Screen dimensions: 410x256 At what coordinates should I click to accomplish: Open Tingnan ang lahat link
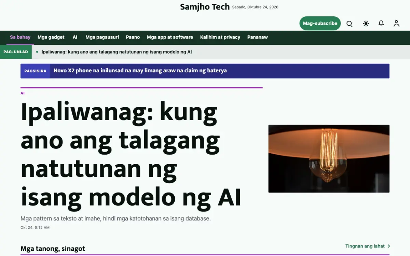[365, 246]
